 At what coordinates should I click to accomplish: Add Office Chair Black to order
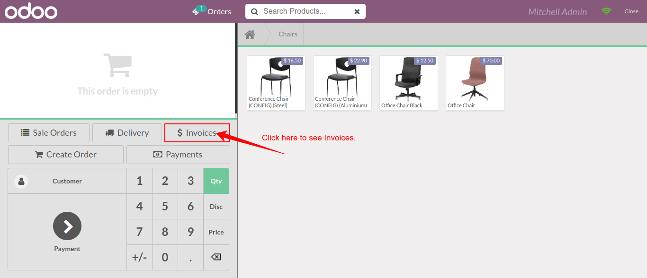[409, 83]
